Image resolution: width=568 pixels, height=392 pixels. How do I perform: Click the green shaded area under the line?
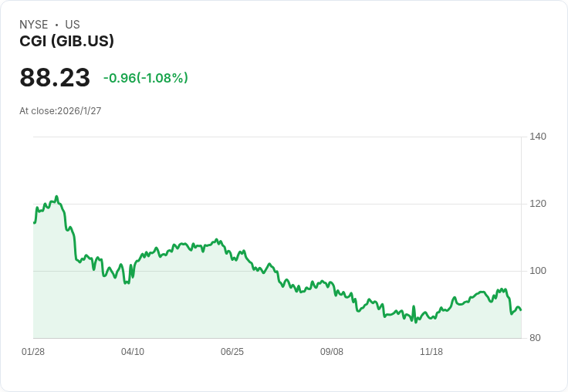(x=232, y=309)
